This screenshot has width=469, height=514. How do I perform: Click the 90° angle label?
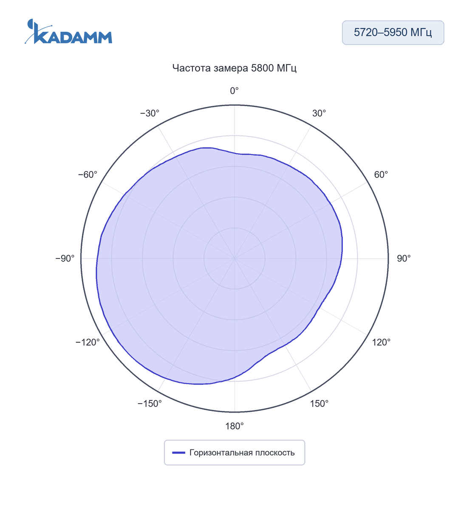[x=404, y=258]
